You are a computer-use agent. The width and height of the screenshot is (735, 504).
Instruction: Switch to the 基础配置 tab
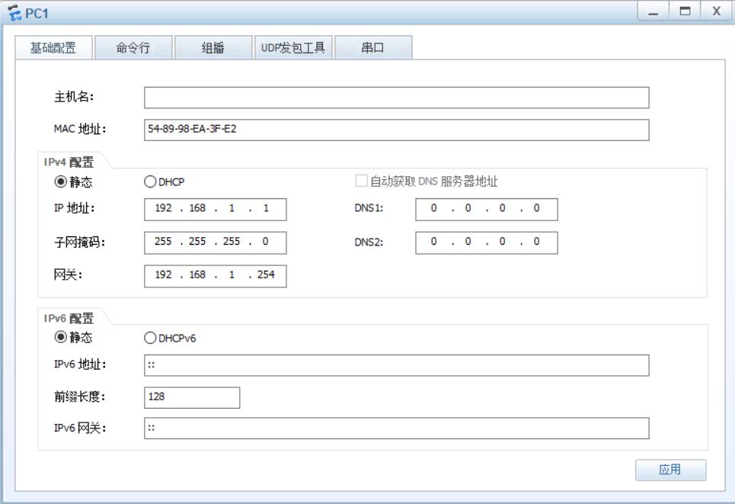click(53, 48)
